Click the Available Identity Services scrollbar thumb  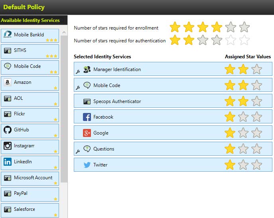pos(64,109)
